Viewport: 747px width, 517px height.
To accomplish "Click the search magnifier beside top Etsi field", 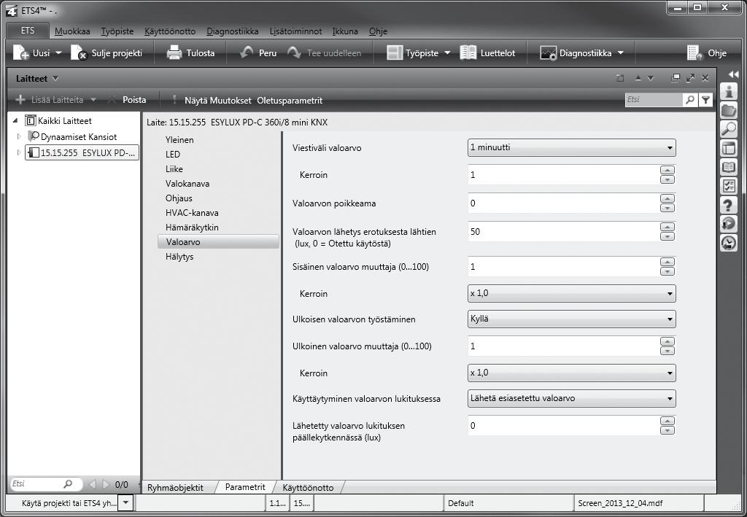I will [690, 99].
